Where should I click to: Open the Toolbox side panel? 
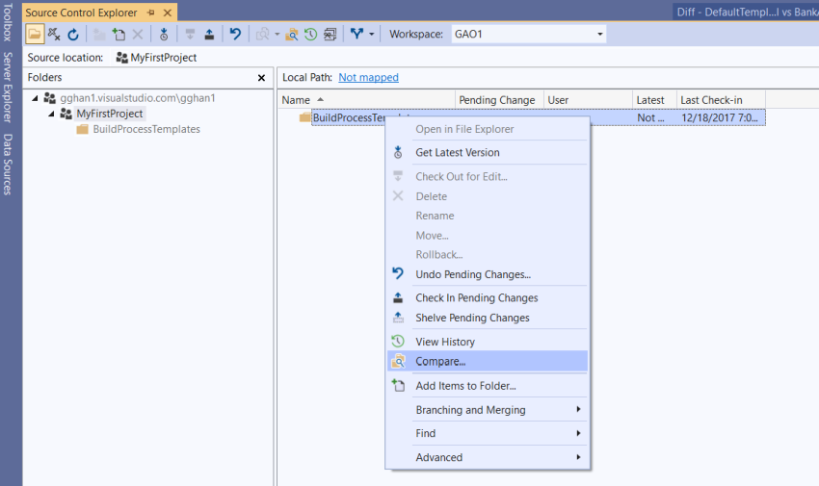[8, 22]
